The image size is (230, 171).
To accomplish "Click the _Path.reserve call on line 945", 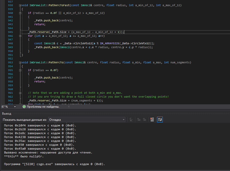I will tap(76, 32).
